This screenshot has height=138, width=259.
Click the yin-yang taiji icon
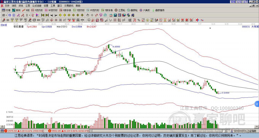tap(198, 20)
